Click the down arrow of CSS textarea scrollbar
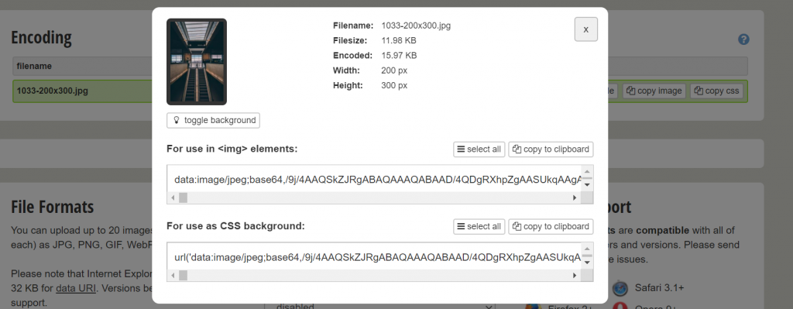 (x=587, y=263)
